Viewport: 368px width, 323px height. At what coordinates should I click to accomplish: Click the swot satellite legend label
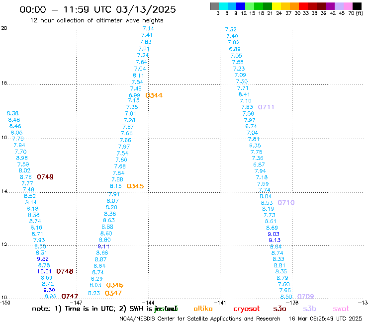[x=341, y=309]
